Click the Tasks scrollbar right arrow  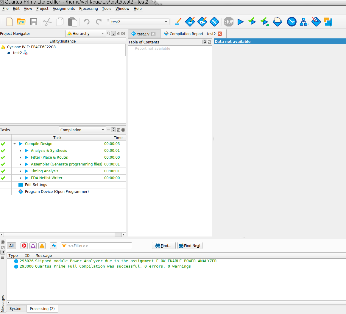click(x=123, y=235)
